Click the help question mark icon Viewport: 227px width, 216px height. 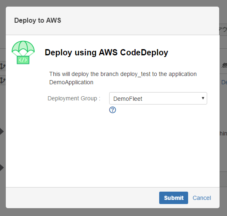tap(112, 110)
